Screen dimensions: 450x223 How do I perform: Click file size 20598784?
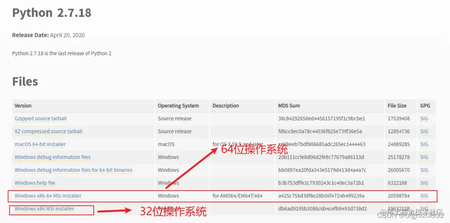(x=399, y=196)
